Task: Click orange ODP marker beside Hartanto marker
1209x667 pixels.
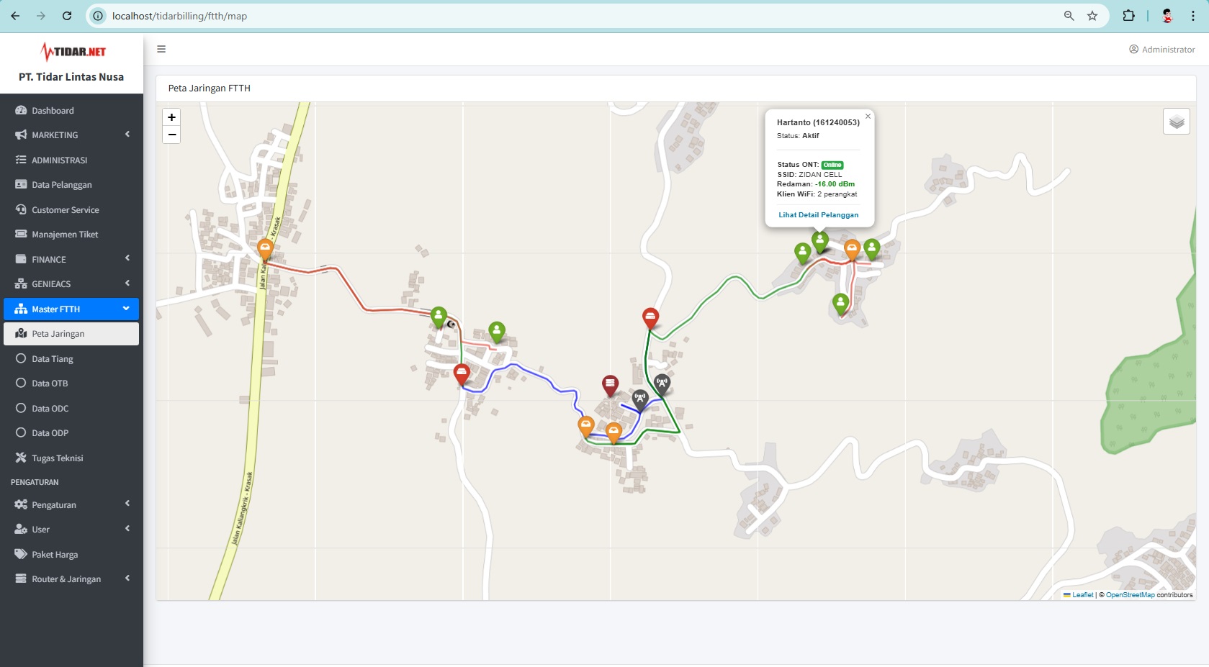Action: tap(852, 250)
